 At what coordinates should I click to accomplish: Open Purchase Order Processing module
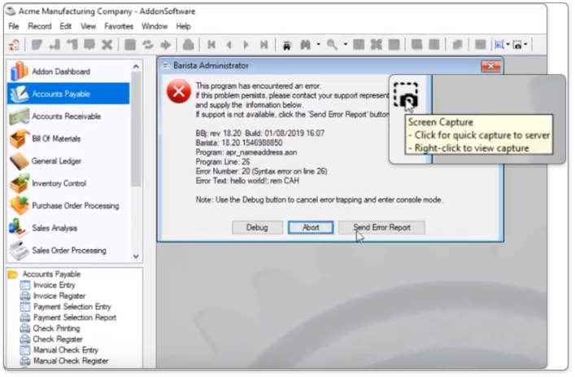click(75, 206)
